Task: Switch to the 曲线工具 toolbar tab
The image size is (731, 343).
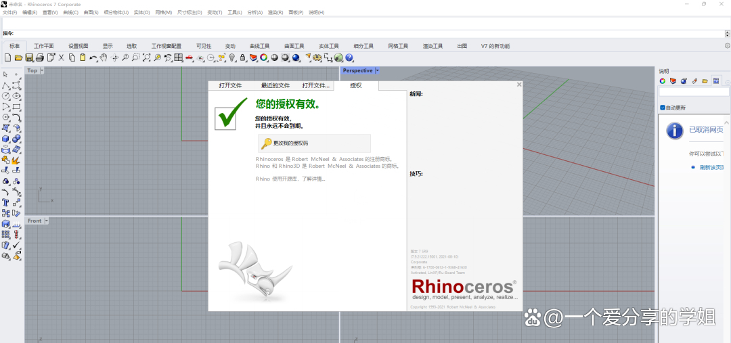Action: click(x=260, y=46)
